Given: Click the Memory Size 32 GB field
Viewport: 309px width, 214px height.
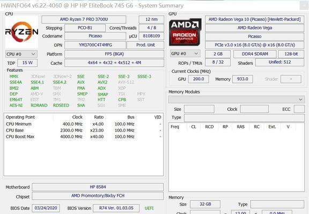Looking at the screenshot, I should coord(205,204).
